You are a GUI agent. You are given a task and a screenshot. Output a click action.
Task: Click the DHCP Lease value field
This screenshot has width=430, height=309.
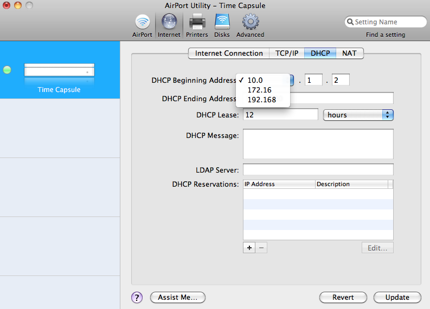[x=280, y=114]
